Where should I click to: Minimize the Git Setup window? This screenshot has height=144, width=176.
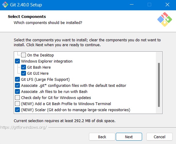[x=132, y=5]
